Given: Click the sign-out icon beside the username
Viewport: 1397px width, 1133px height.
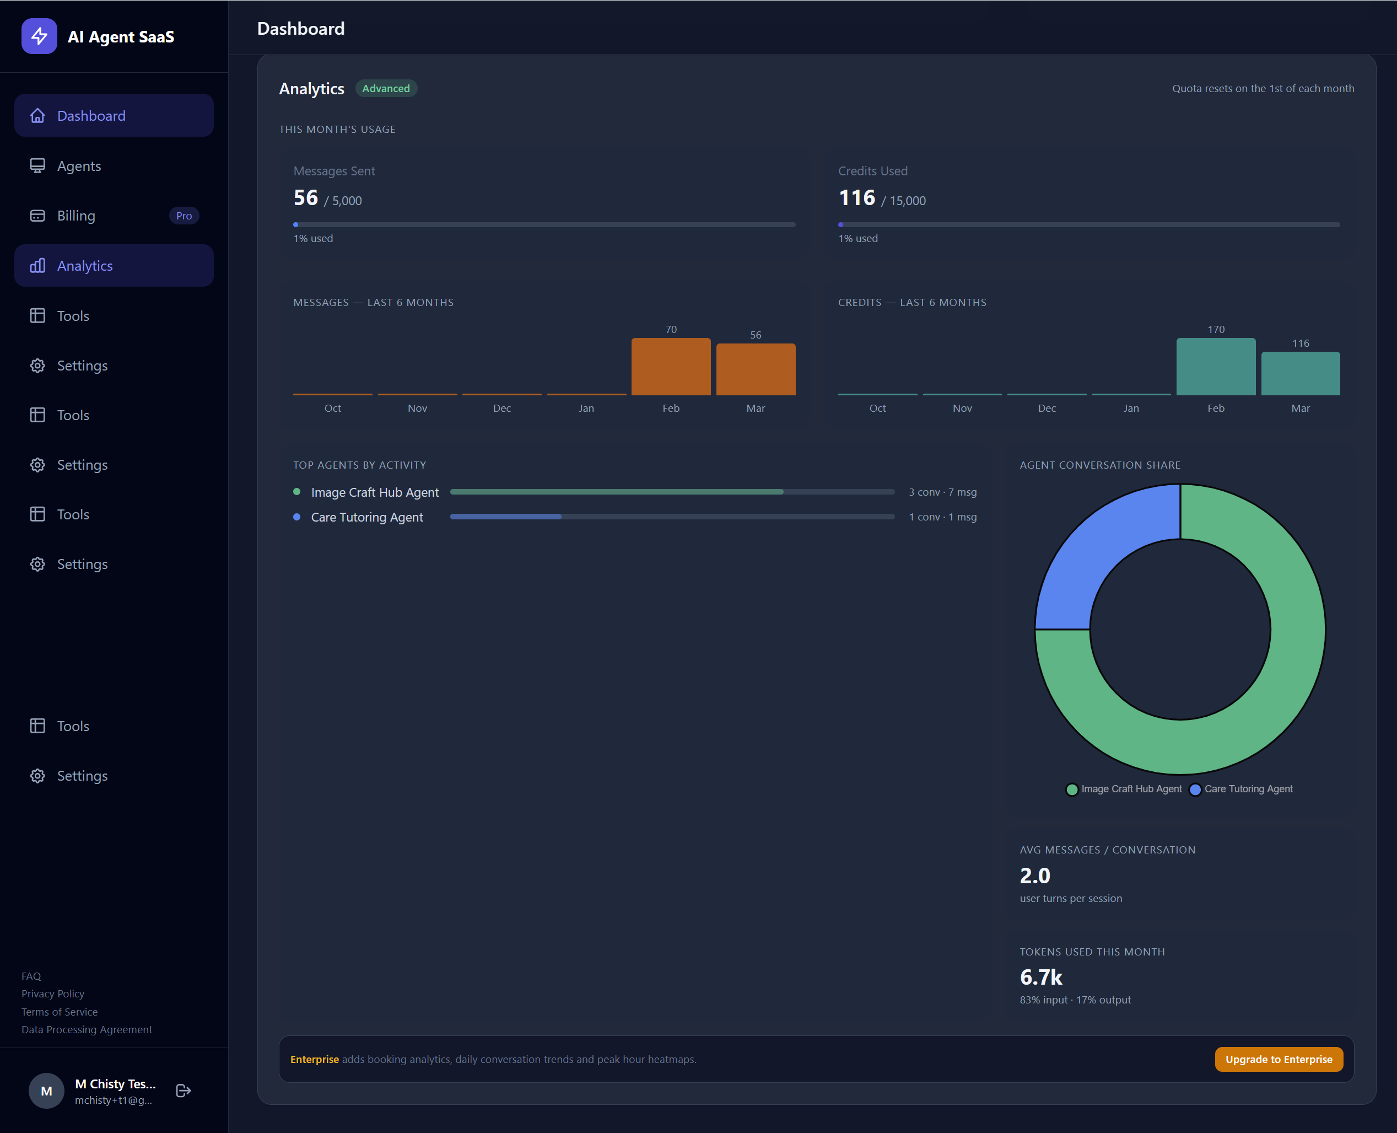Looking at the screenshot, I should pyautogui.click(x=182, y=1091).
